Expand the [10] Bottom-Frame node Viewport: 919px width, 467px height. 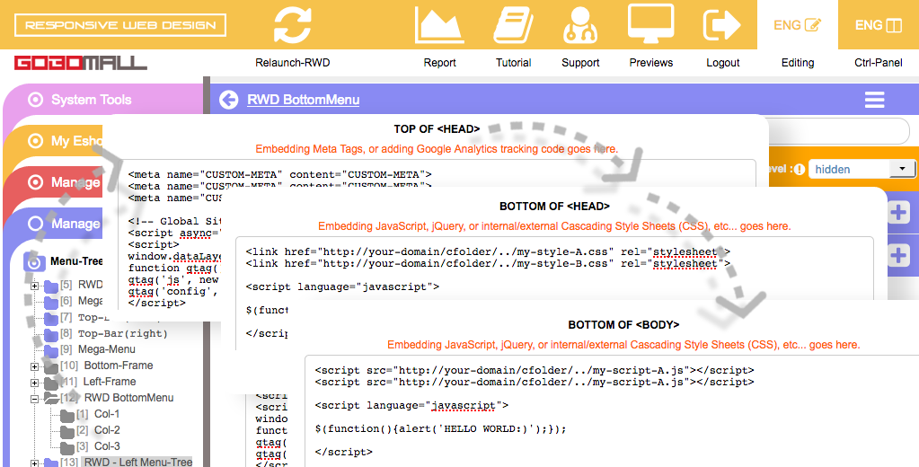[34, 366]
